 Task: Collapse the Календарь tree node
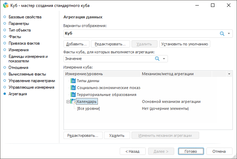(x=68, y=101)
